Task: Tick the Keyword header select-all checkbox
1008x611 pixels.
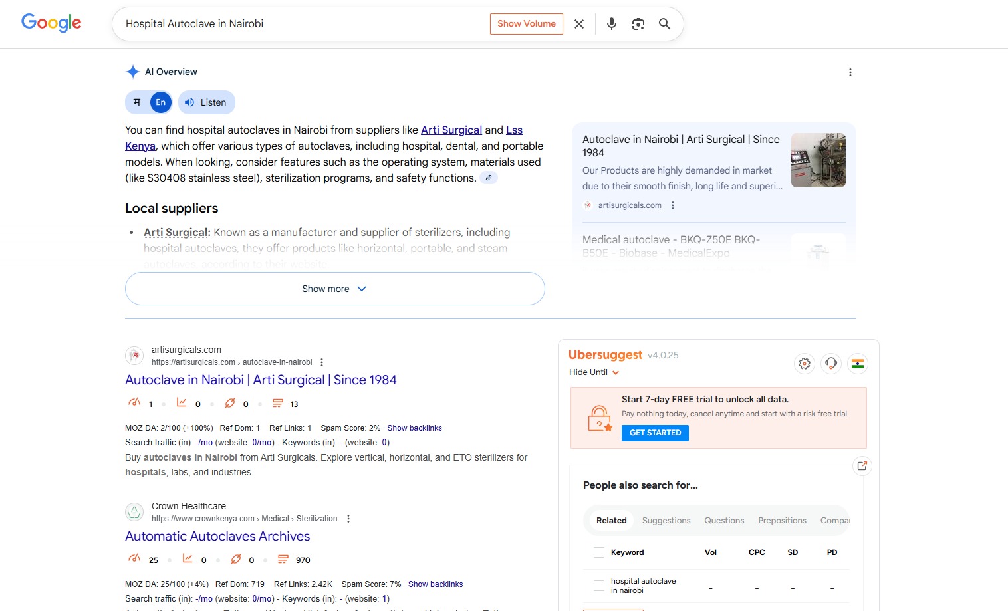Action: pyautogui.click(x=599, y=552)
